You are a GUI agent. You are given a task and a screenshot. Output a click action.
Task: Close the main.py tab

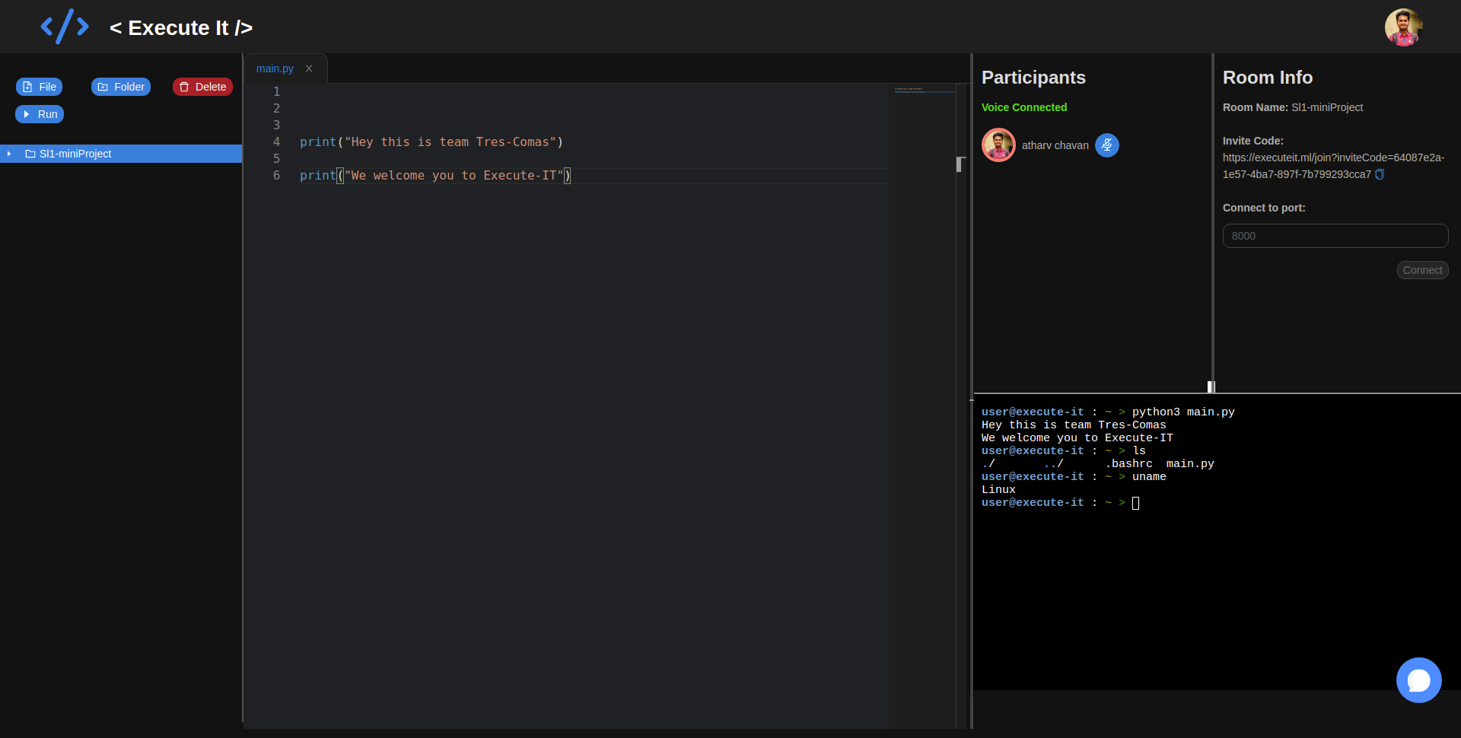[x=309, y=68]
